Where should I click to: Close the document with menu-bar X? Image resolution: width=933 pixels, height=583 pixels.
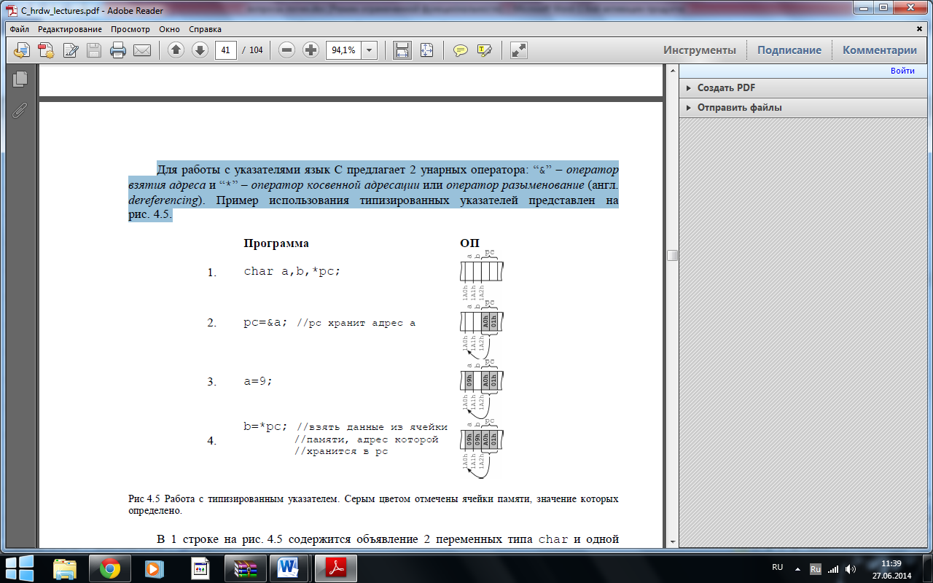click(x=920, y=28)
